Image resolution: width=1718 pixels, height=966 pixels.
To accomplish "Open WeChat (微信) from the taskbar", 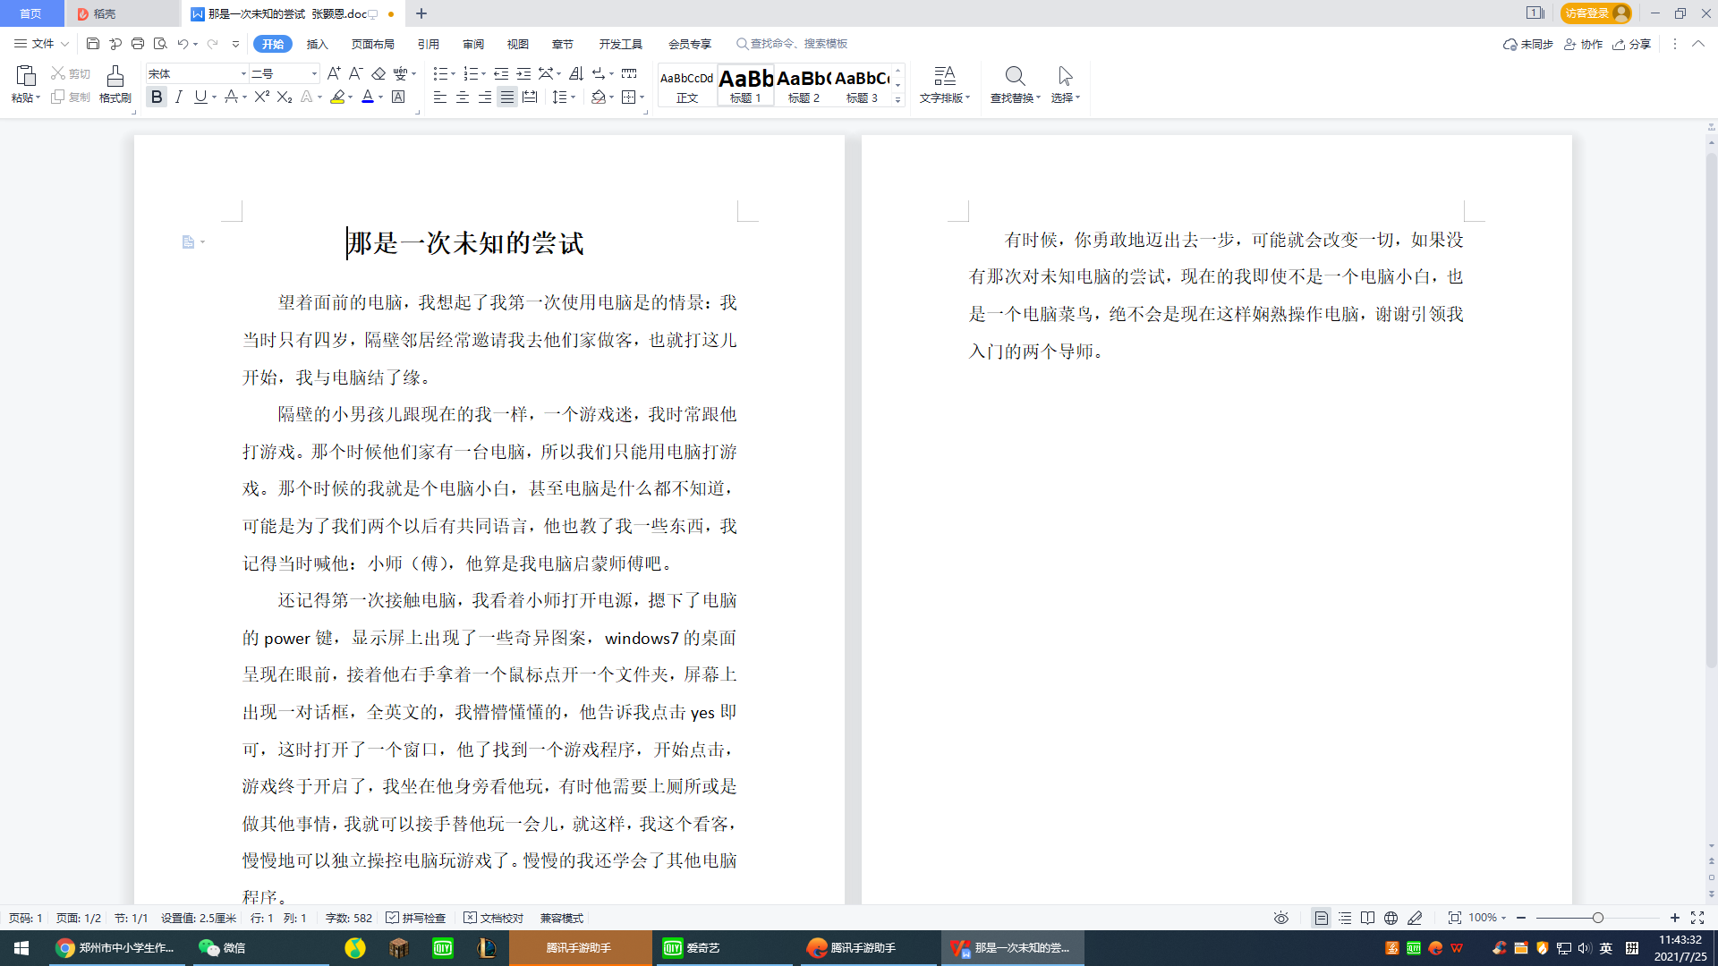I will (x=222, y=947).
